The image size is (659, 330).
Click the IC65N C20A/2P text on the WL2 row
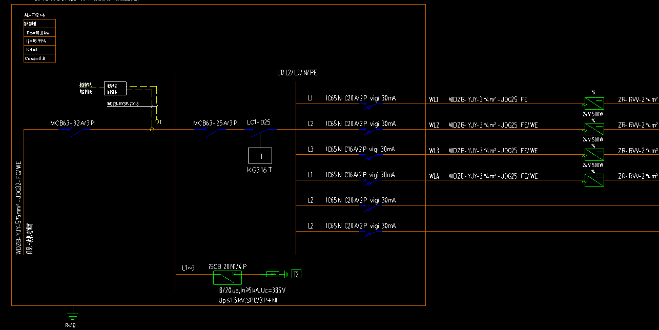pos(346,123)
